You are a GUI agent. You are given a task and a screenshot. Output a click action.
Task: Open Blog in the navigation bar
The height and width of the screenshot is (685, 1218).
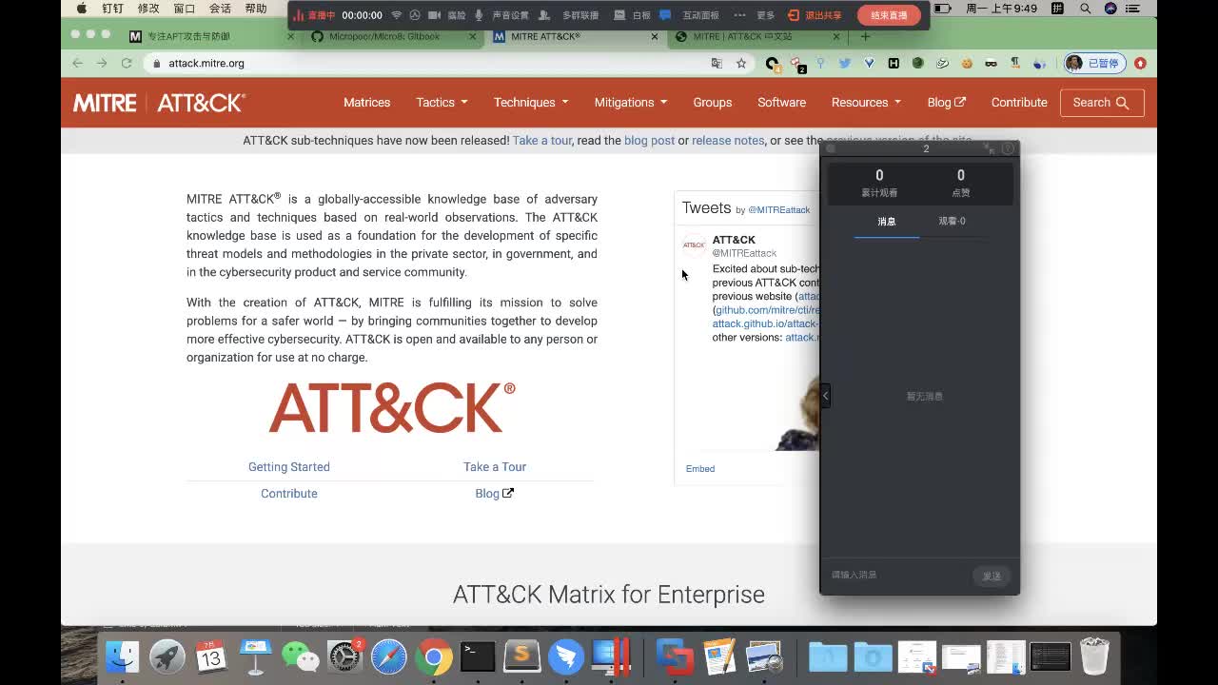(x=947, y=103)
